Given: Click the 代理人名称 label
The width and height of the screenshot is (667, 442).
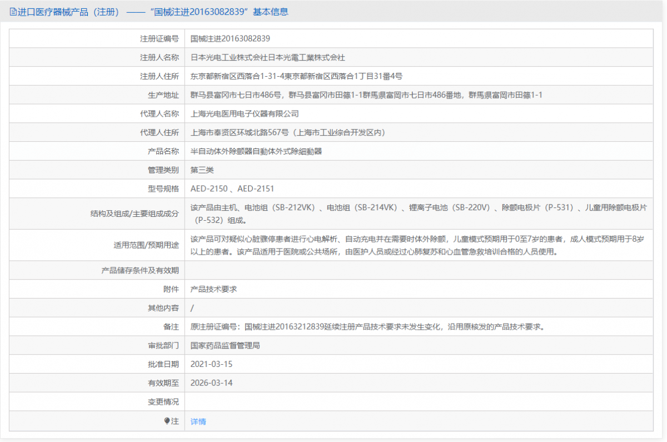Looking at the screenshot, I should pos(160,113).
